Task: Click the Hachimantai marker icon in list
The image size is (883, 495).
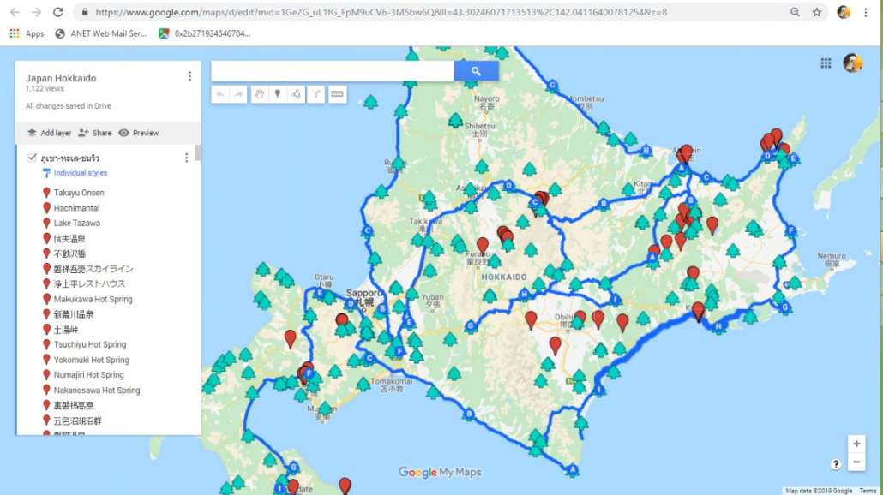Action: click(x=47, y=207)
